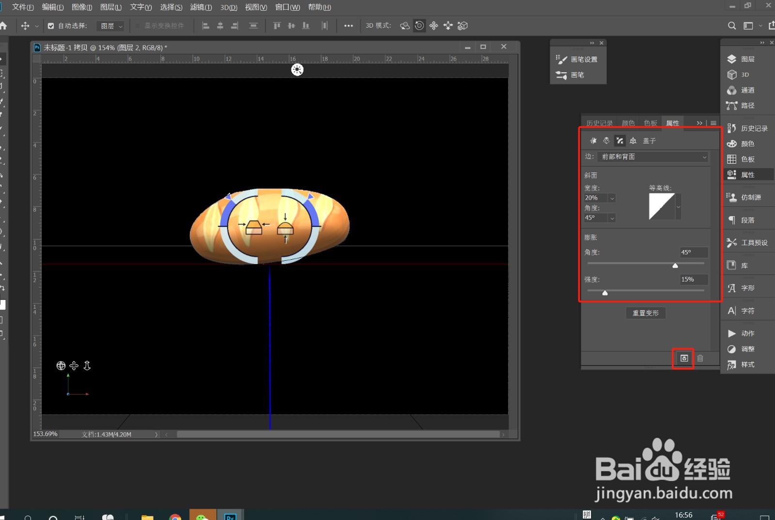Viewport: 775px width, 520px height.
Task: Choose the Drag 3D Object mode
Action: [434, 26]
